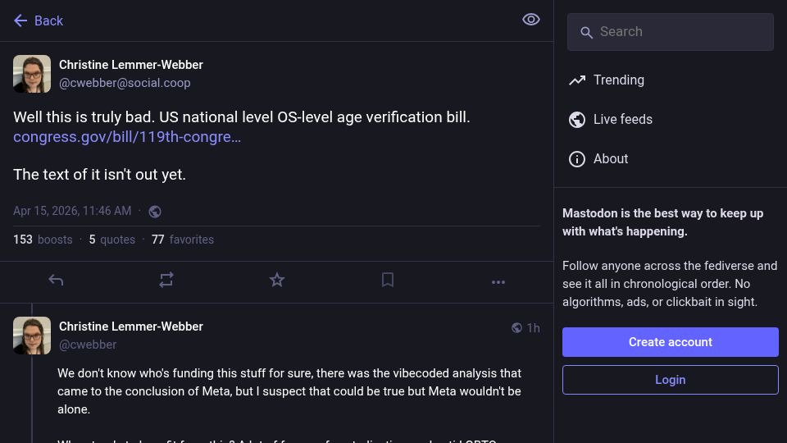Click the reply text about Meta funding

[289, 391]
